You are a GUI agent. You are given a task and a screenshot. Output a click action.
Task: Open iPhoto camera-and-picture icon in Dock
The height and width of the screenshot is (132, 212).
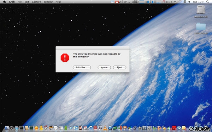51,128
